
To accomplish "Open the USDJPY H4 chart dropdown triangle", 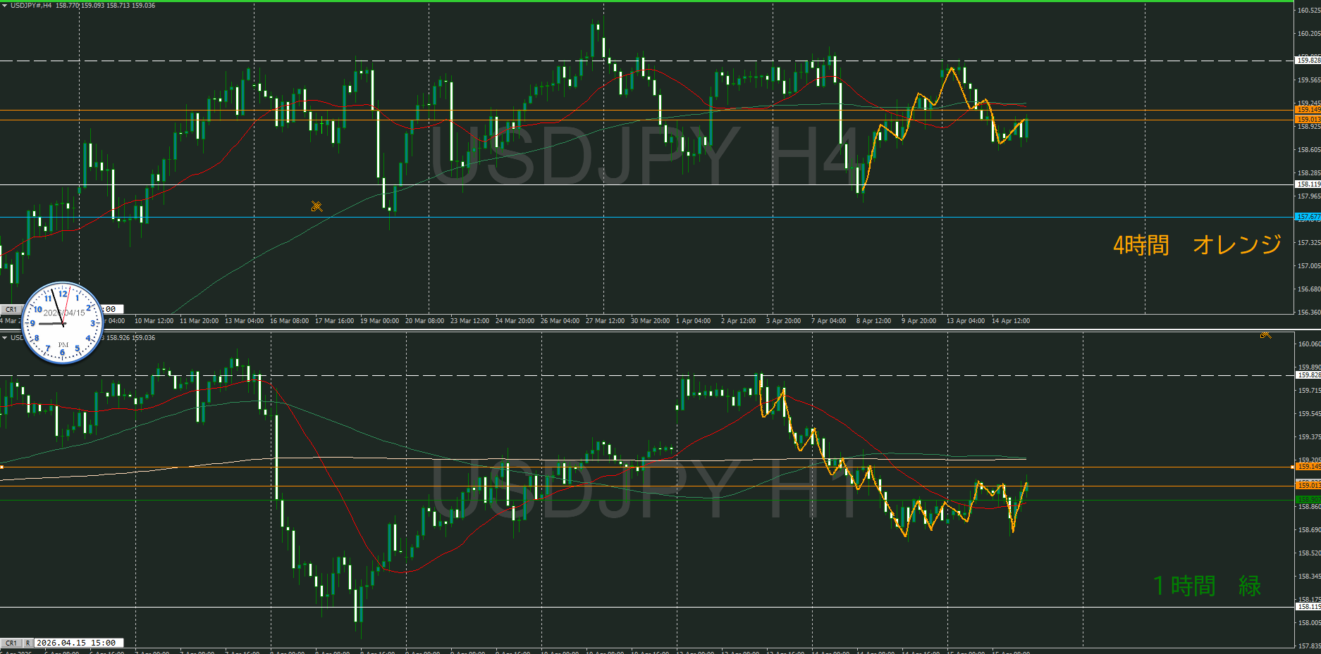I will [x=5, y=6].
